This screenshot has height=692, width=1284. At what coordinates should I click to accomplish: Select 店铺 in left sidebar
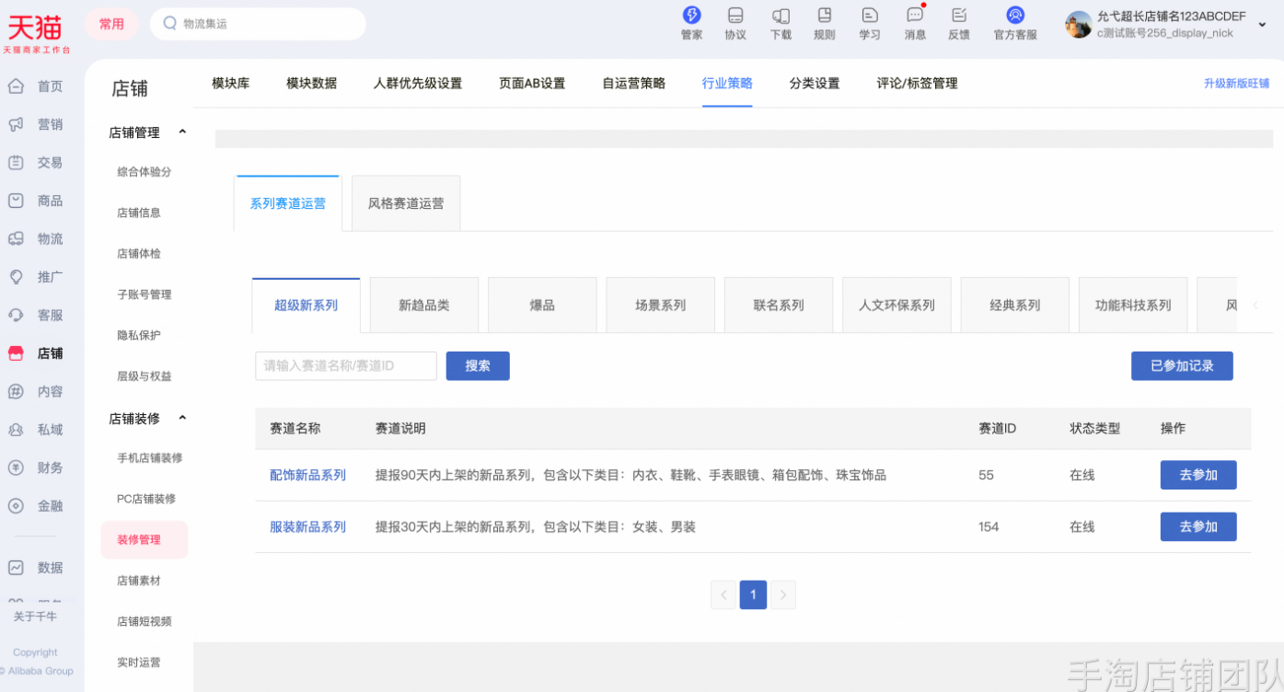pyautogui.click(x=36, y=353)
